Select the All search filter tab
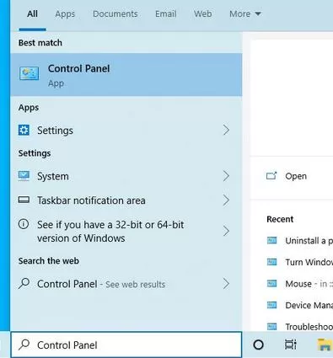This screenshot has height=358, width=333. tap(32, 13)
